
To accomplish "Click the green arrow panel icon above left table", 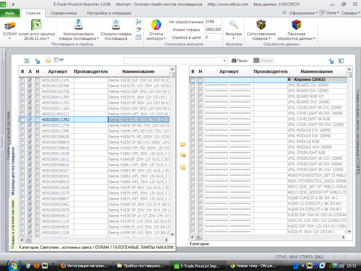I will pyautogui.click(x=26, y=61).
